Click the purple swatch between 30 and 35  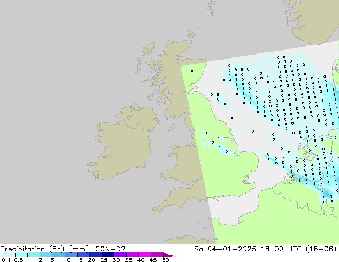pyautogui.click(x=120, y=255)
